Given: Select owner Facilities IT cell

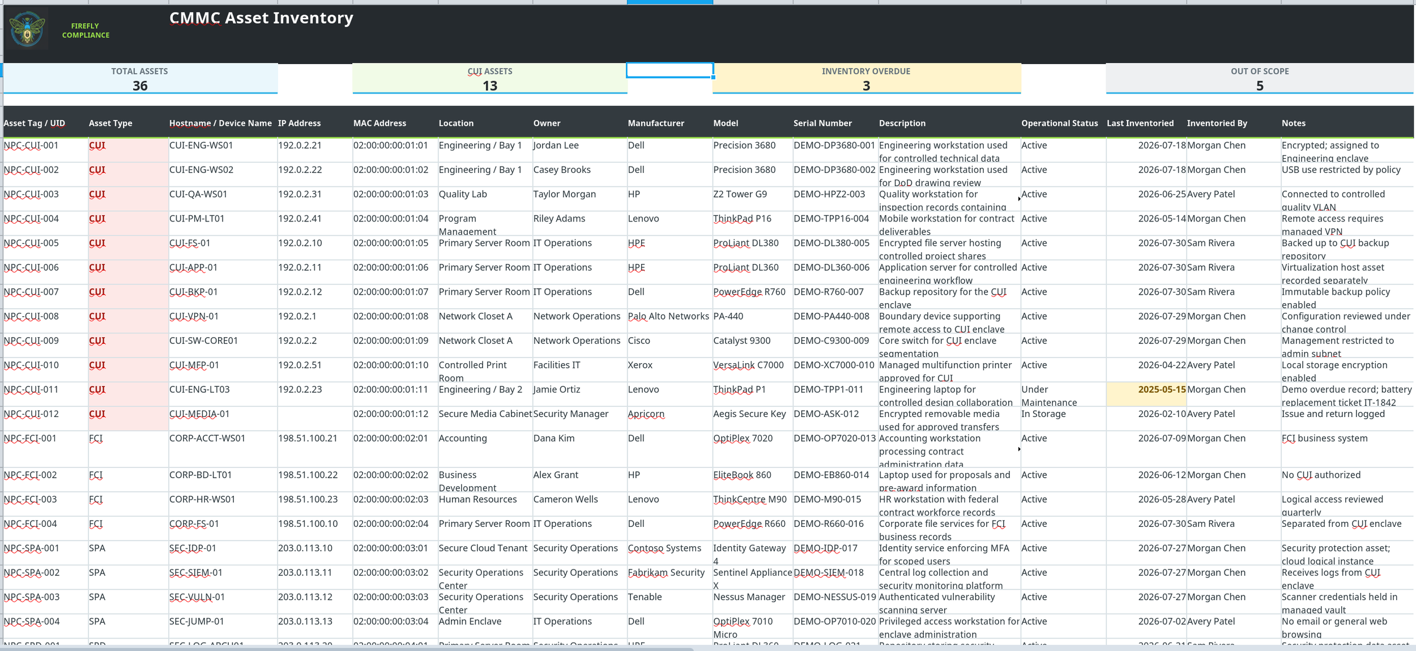Looking at the screenshot, I should point(580,369).
